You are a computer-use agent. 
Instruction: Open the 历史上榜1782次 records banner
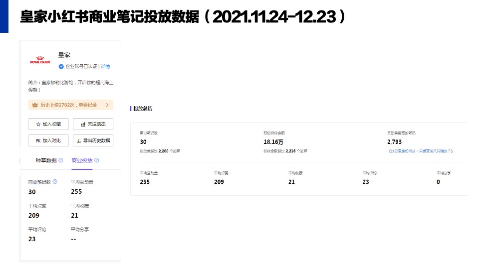click(x=71, y=105)
